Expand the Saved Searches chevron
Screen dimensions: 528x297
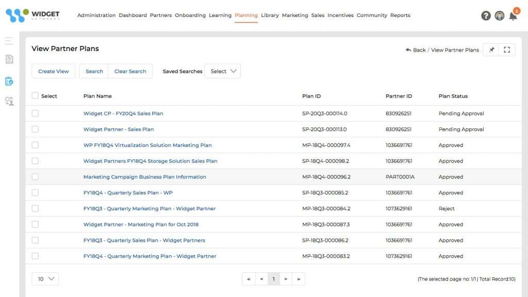pyautogui.click(x=233, y=71)
